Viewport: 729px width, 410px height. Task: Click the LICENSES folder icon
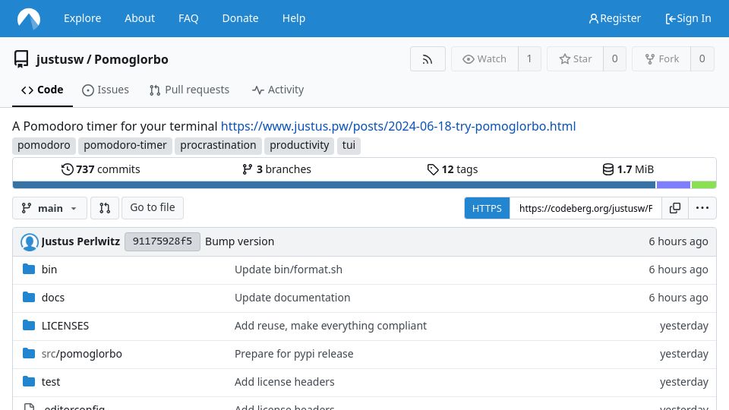pyautogui.click(x=29, y=326)
